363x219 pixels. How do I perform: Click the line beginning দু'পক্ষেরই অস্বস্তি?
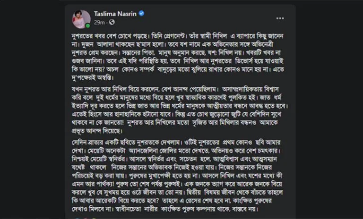(93, 78)
